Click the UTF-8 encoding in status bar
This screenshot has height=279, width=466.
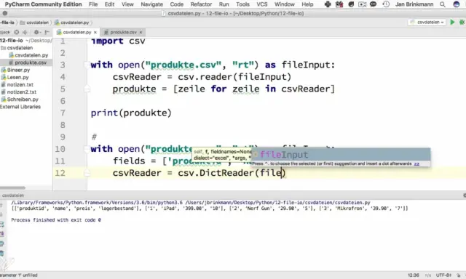(443, 275)
